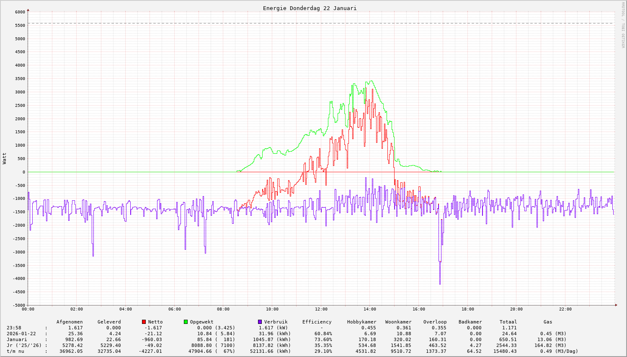This screenshot has height=357, width=627.
Task: Click the purple Verbruik legend swatch
Action: click(260, 322)
